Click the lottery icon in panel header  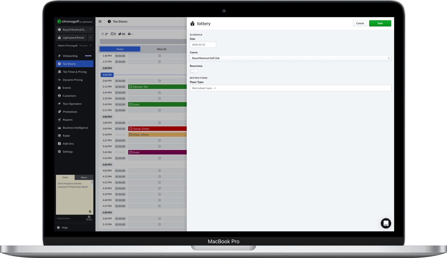[192, 23]
